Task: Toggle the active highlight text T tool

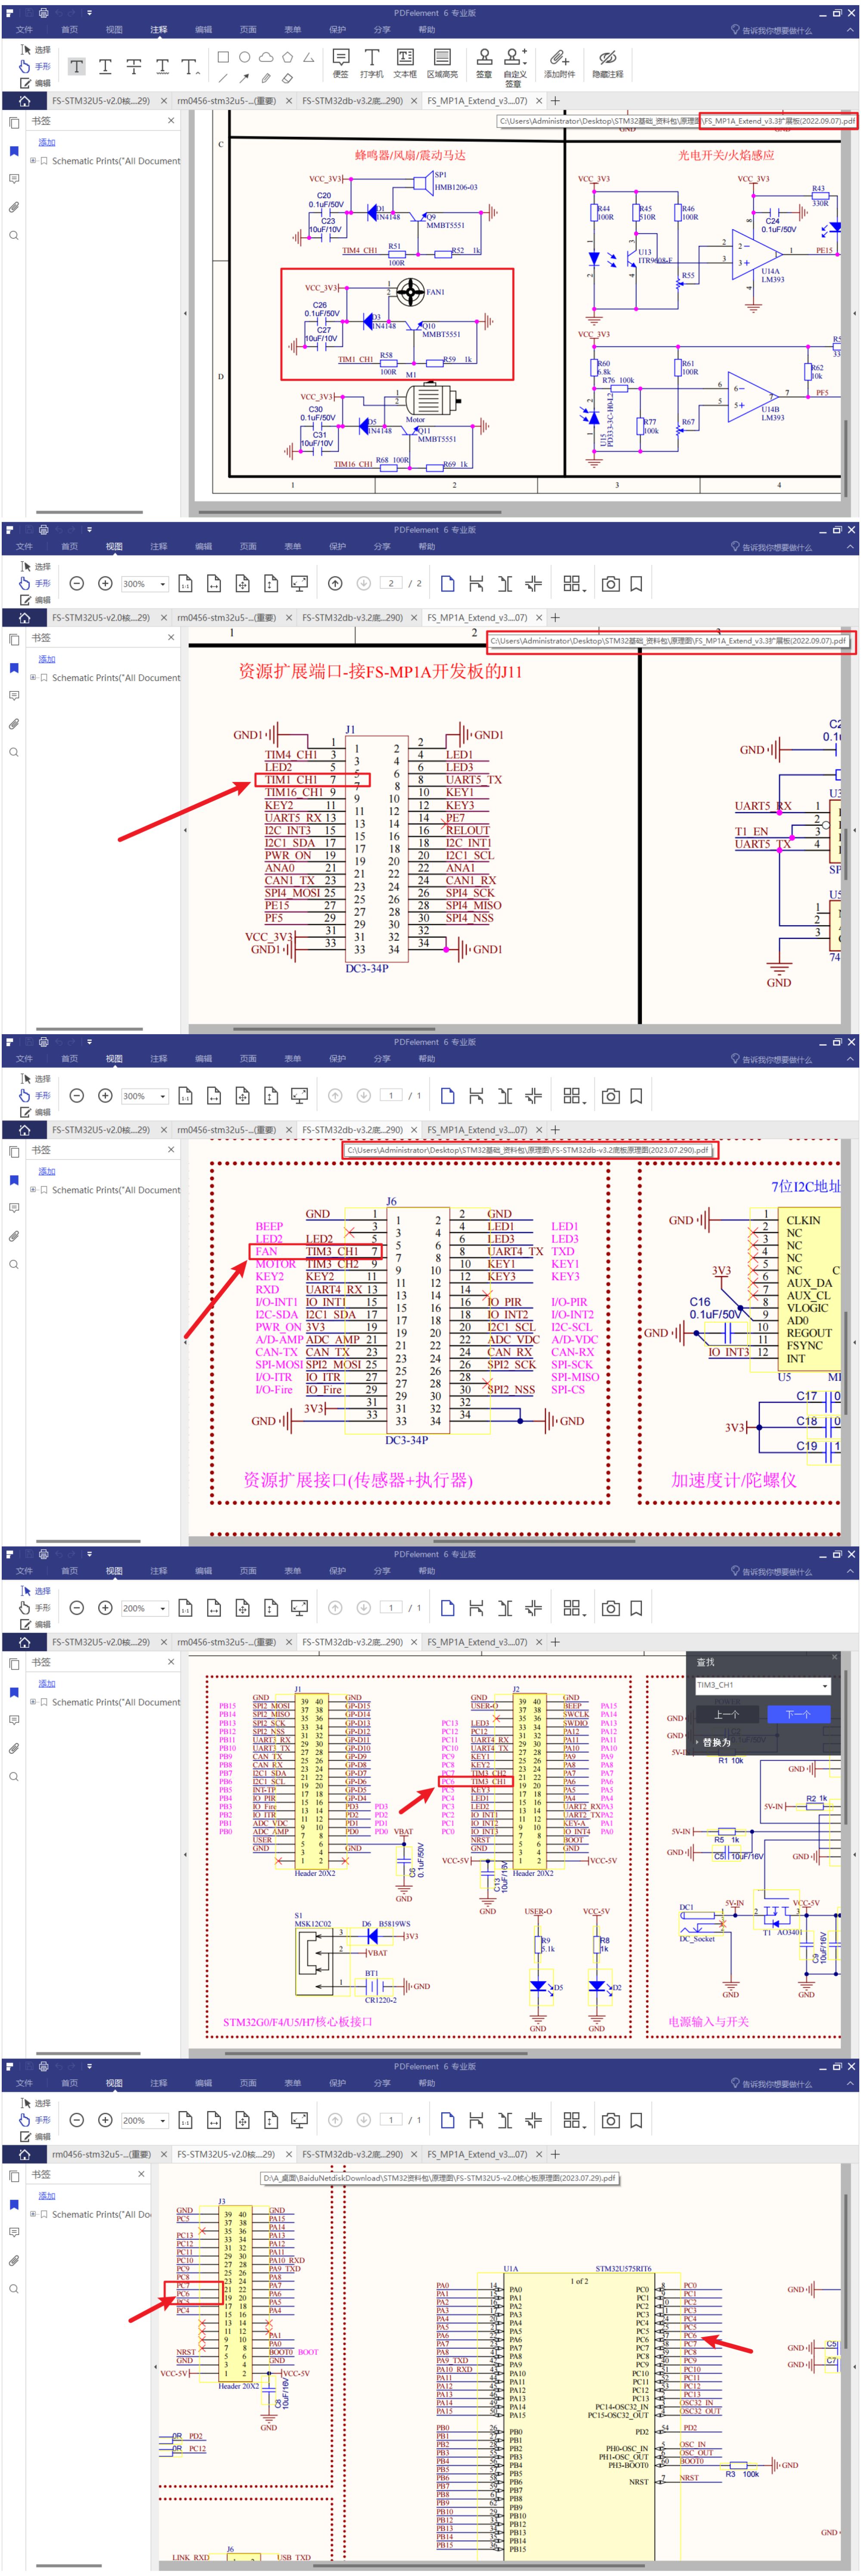Action: pyautogui.click(x=77, y=66)
